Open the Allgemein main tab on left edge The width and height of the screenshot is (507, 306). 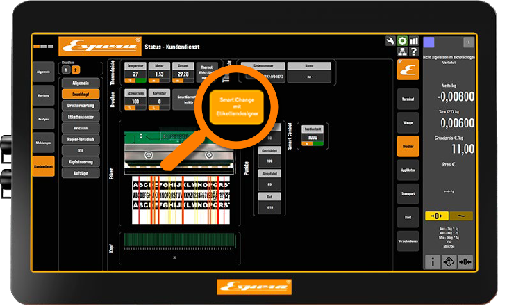coord(43,72)
